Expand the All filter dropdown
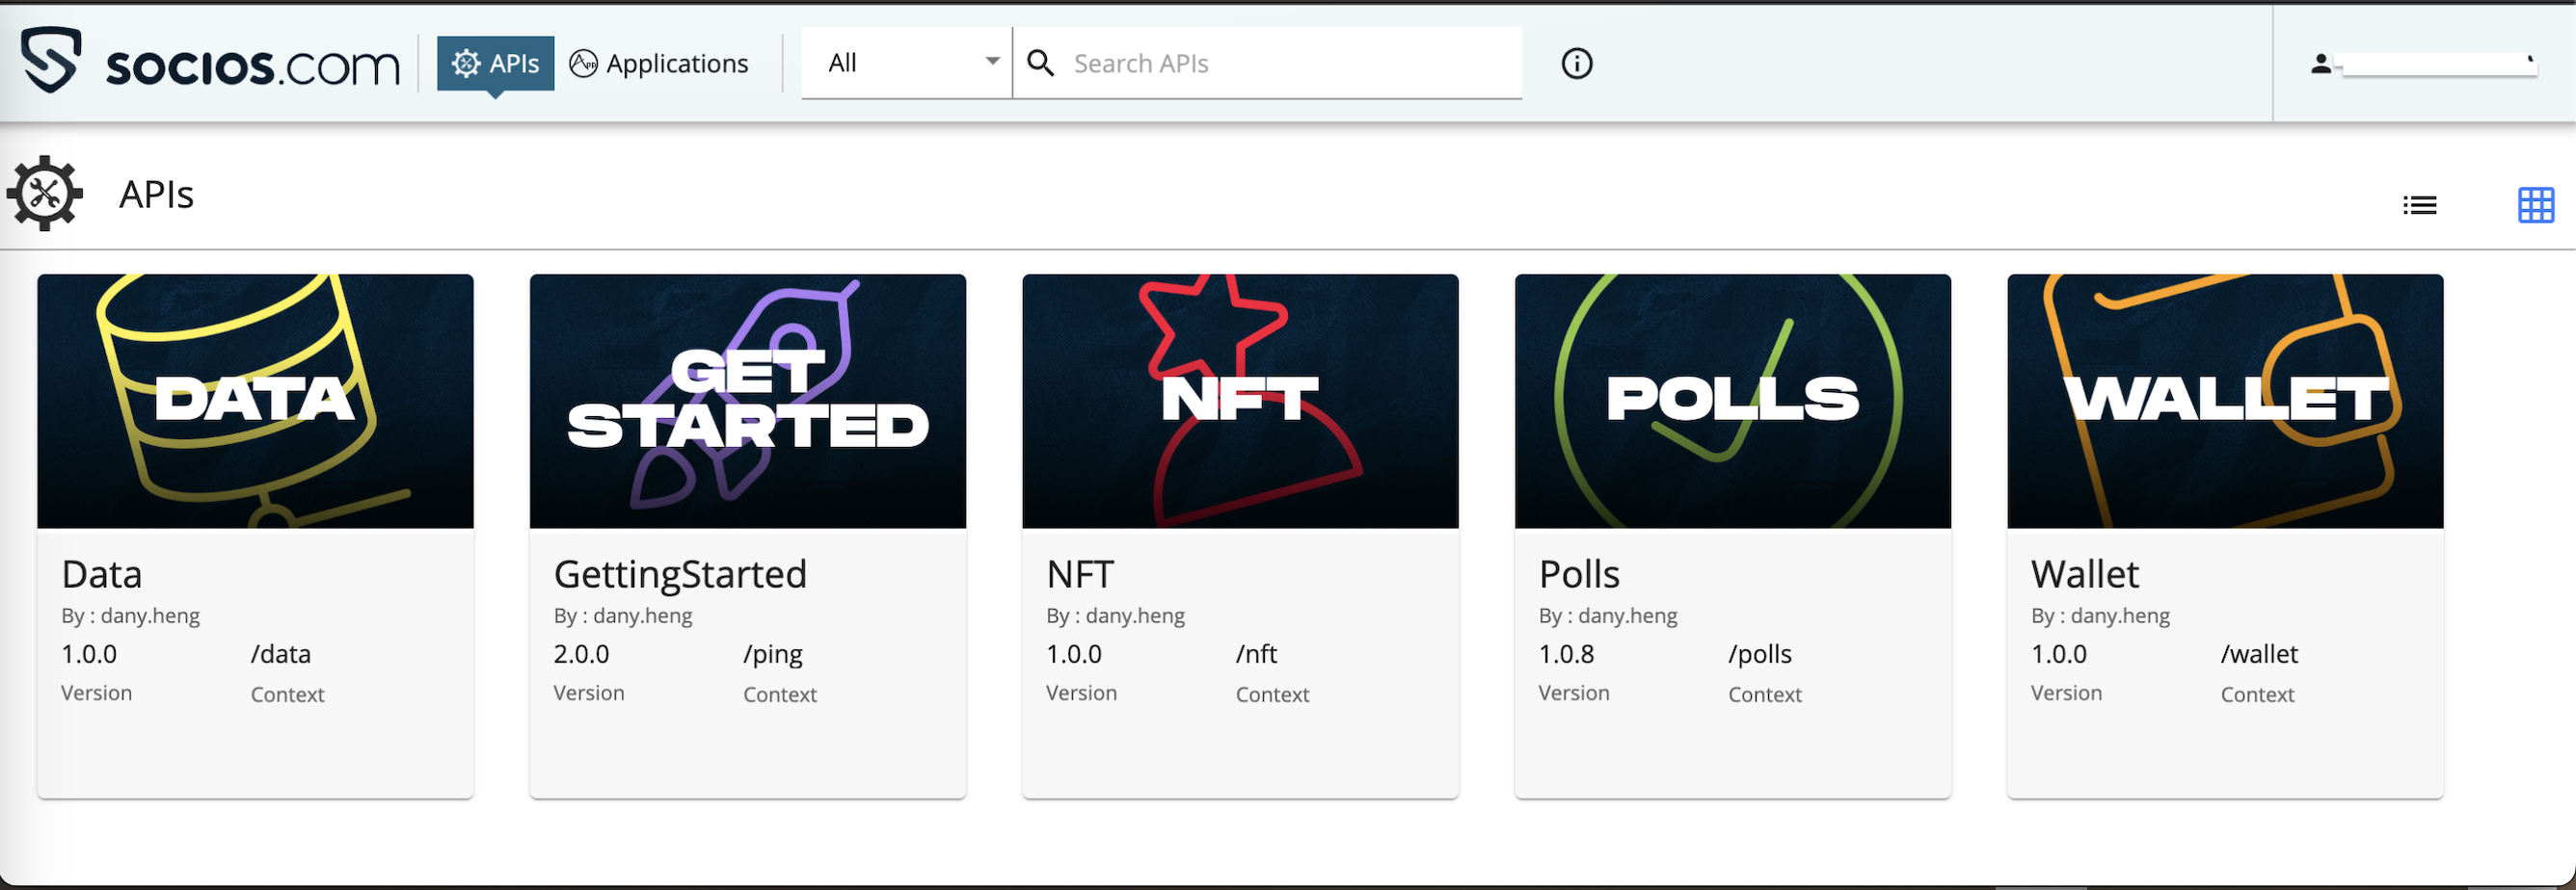This screenshot has width=2576, height=890. [908, 63]
